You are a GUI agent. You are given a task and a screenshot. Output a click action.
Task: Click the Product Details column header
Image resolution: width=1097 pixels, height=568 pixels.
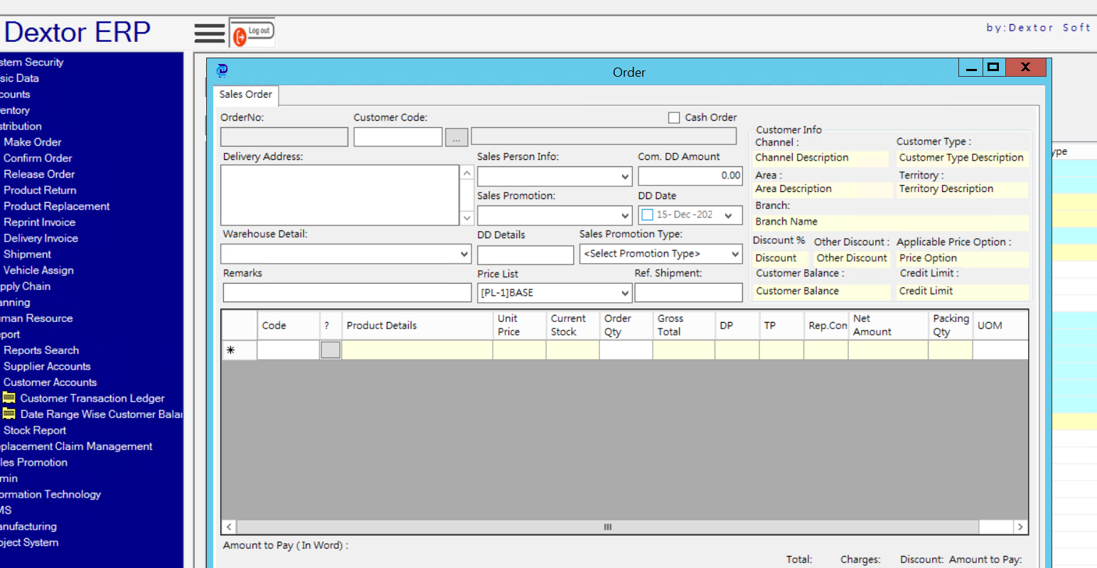click(417, 326)
